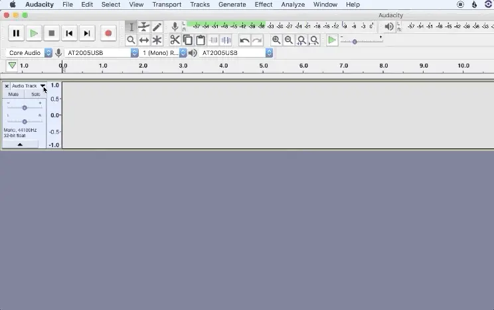Viewport: 494px width, 310px height.
Task: Open the Generate menu
Action: coord(232,5)
